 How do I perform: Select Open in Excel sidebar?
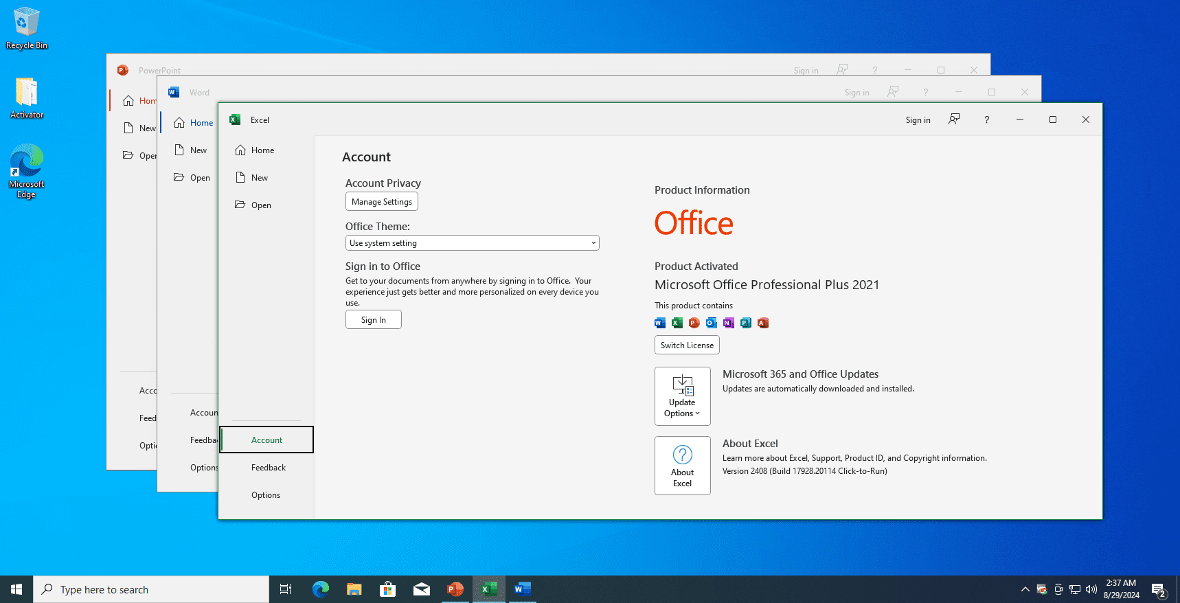click(266, 205)
